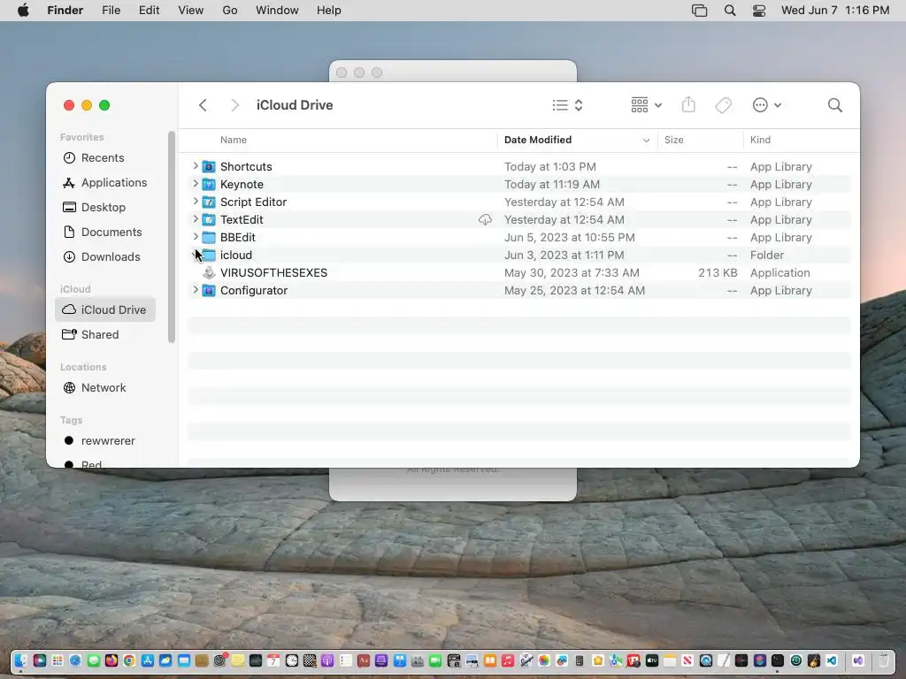Open Network in the sidebar
This screenshot has width=906, height=679.
coord(105,387)
